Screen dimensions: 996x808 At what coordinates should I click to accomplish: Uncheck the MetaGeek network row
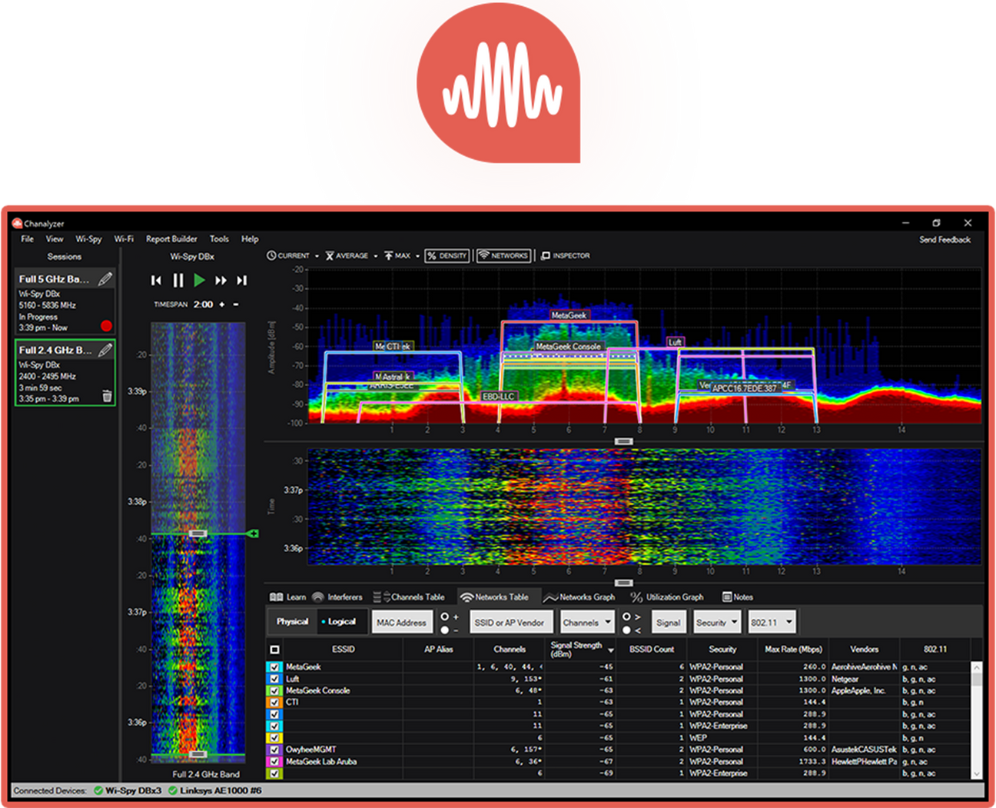[x=274, y=667]
